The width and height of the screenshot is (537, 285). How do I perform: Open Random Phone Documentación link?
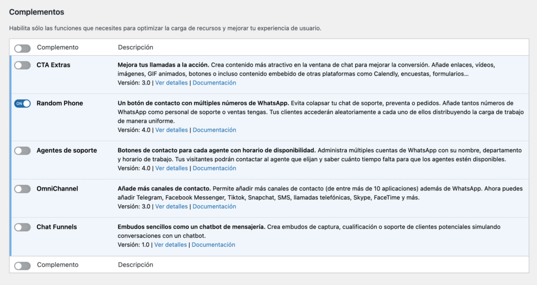click(214, 130)
